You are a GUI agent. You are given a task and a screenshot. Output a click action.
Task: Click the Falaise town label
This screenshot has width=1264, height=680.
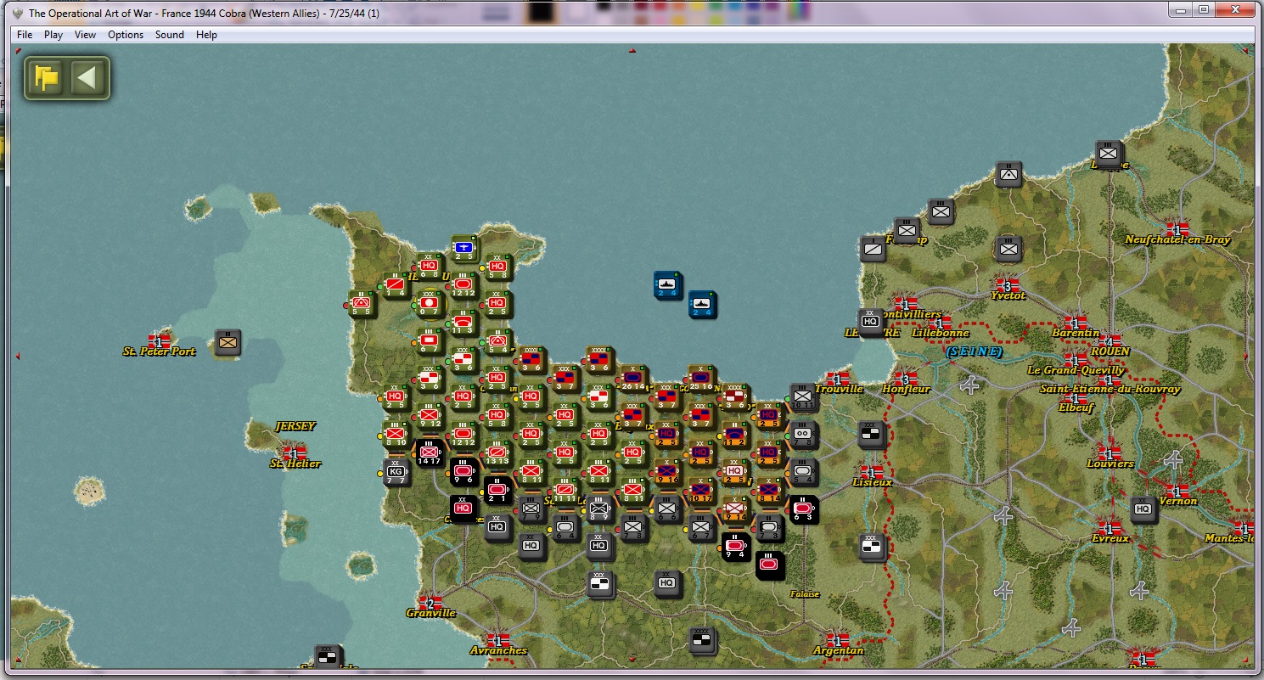click(805, 594)
